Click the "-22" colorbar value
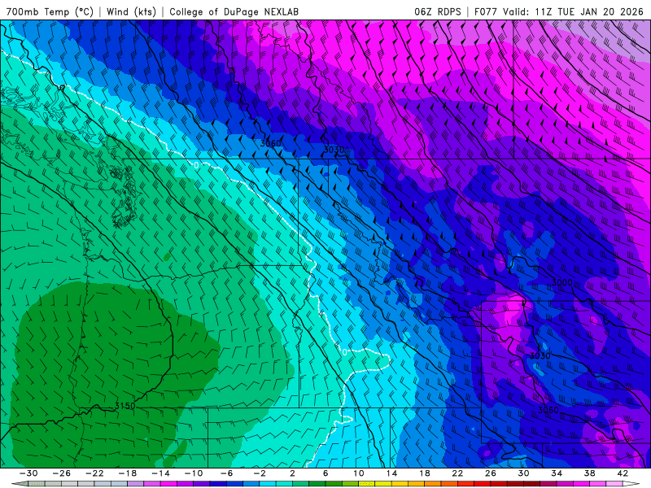651x488 pixels. click(94, 473)
